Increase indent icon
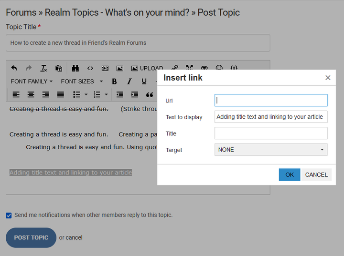Viewport: 344px width, 256px height. tap(135, 94)
